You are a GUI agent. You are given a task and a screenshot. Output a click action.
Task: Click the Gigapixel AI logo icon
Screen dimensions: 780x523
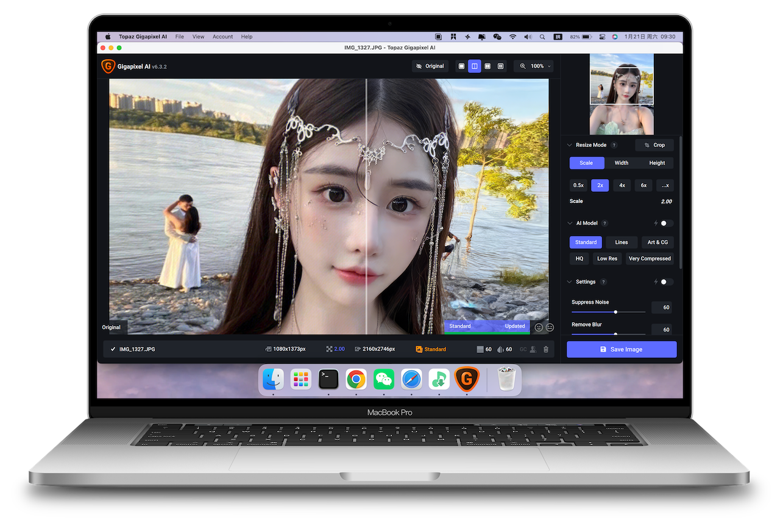pyautogui.click(x=108, y=66)
